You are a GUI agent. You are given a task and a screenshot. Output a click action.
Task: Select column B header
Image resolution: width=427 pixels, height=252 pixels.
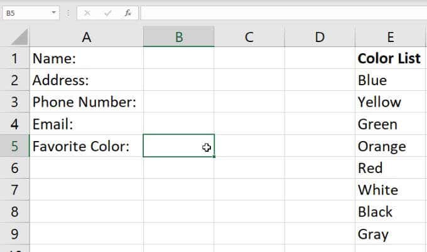tap(178, 37)
